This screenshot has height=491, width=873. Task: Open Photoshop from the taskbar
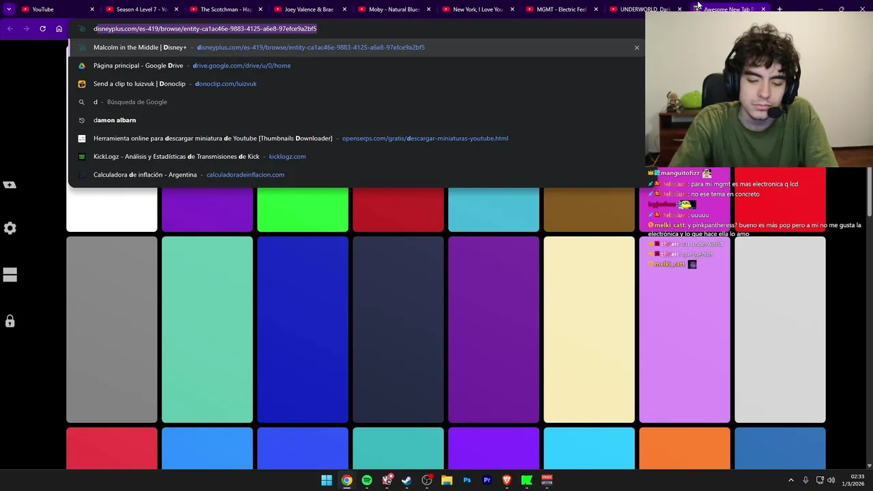tap(467, 480)
